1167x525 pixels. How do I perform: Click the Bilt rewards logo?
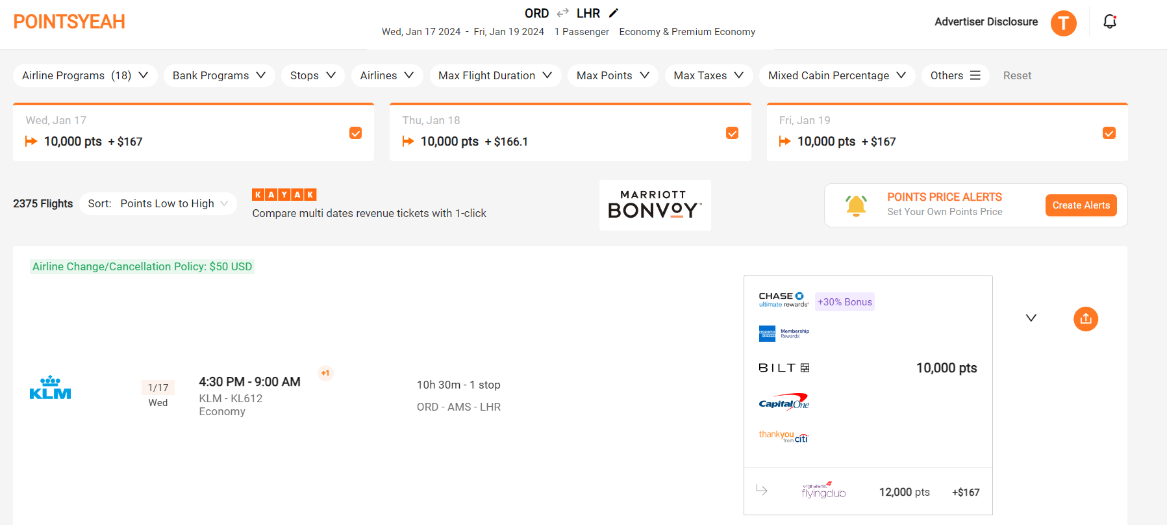(x=784, y=368)
